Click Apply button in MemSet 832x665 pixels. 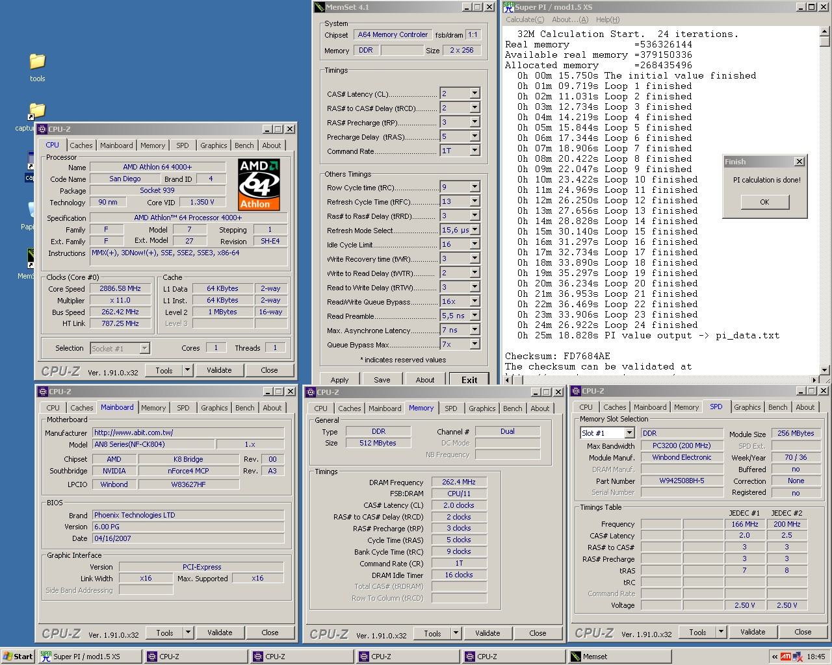click(339, 379)
